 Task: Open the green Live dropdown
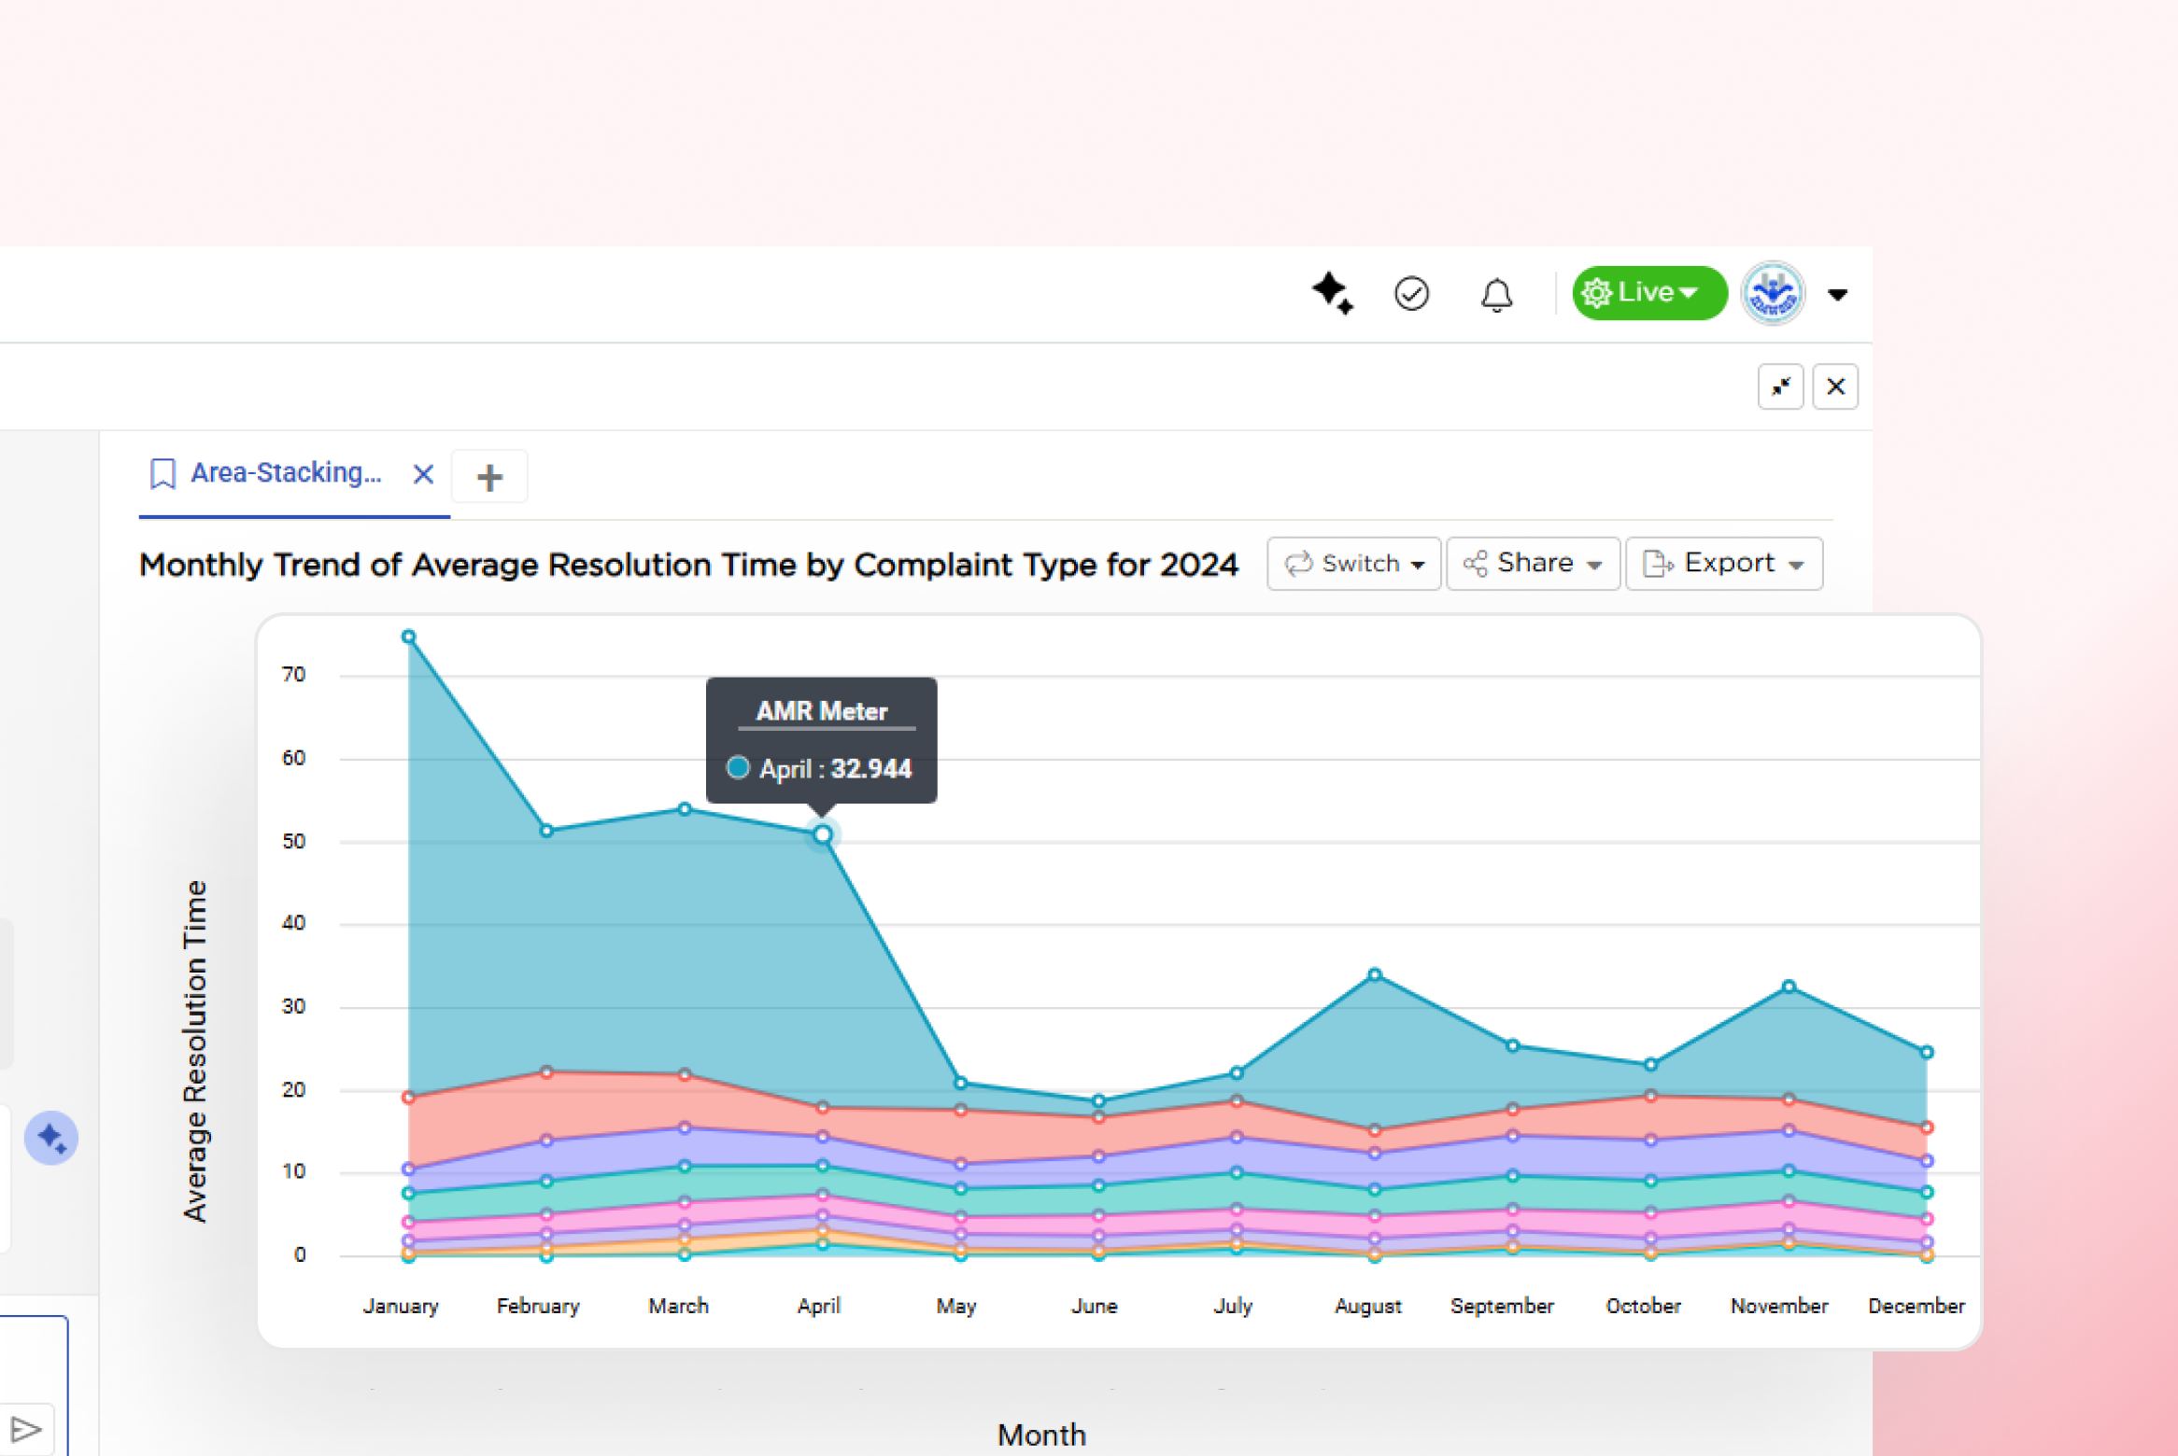1648,292
